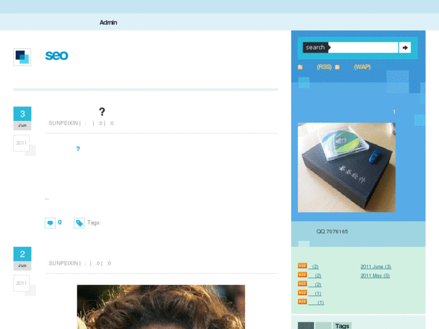Image resolution: width=439 pixels, height=329 pixels.
Task: Open the 2011 June (3) archive
Action: pyautogui.click(x=376, y=267)
